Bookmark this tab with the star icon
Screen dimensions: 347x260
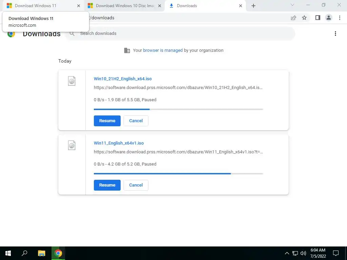coord(304,18)
